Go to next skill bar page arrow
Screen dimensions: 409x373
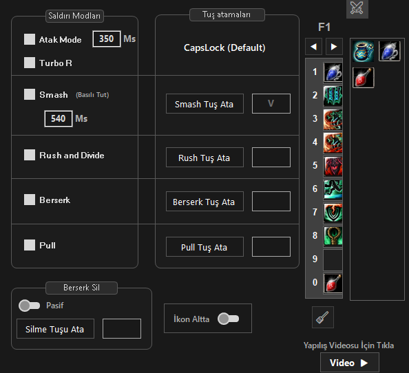pyautogui.click(x=334, y=47)
